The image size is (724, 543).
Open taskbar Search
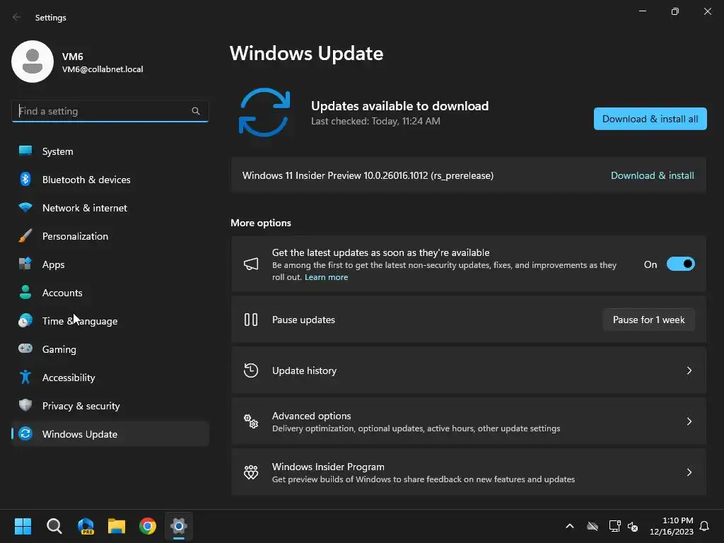[x=54, y=526]
